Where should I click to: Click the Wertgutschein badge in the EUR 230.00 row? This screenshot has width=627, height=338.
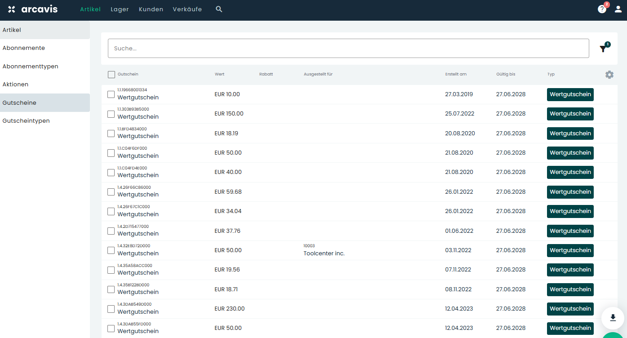[570, 309]
